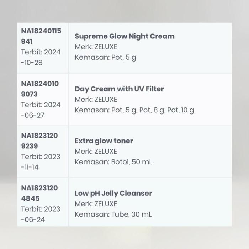Click Merk ZELUXE under Supreme Glow Night Cream
249x249 pixels.
96,47
